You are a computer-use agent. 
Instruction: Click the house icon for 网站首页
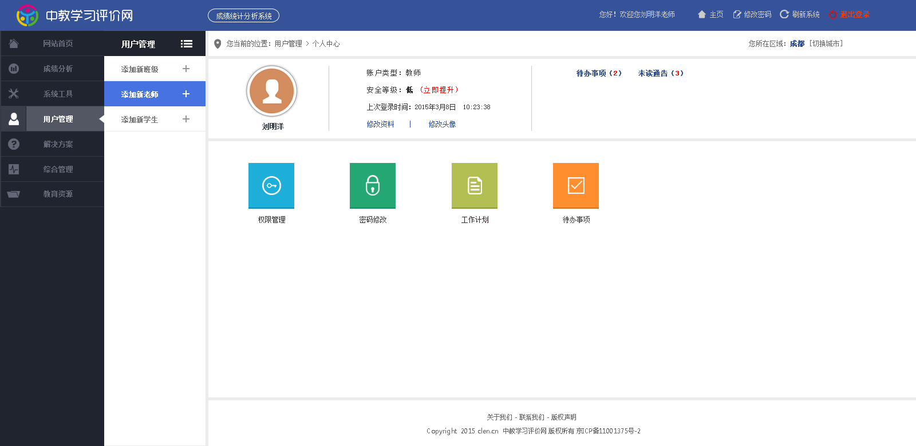click(x=14, y=43)
